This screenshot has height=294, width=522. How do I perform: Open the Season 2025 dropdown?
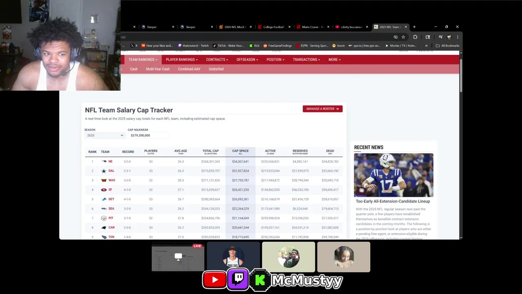coord(104,135)
